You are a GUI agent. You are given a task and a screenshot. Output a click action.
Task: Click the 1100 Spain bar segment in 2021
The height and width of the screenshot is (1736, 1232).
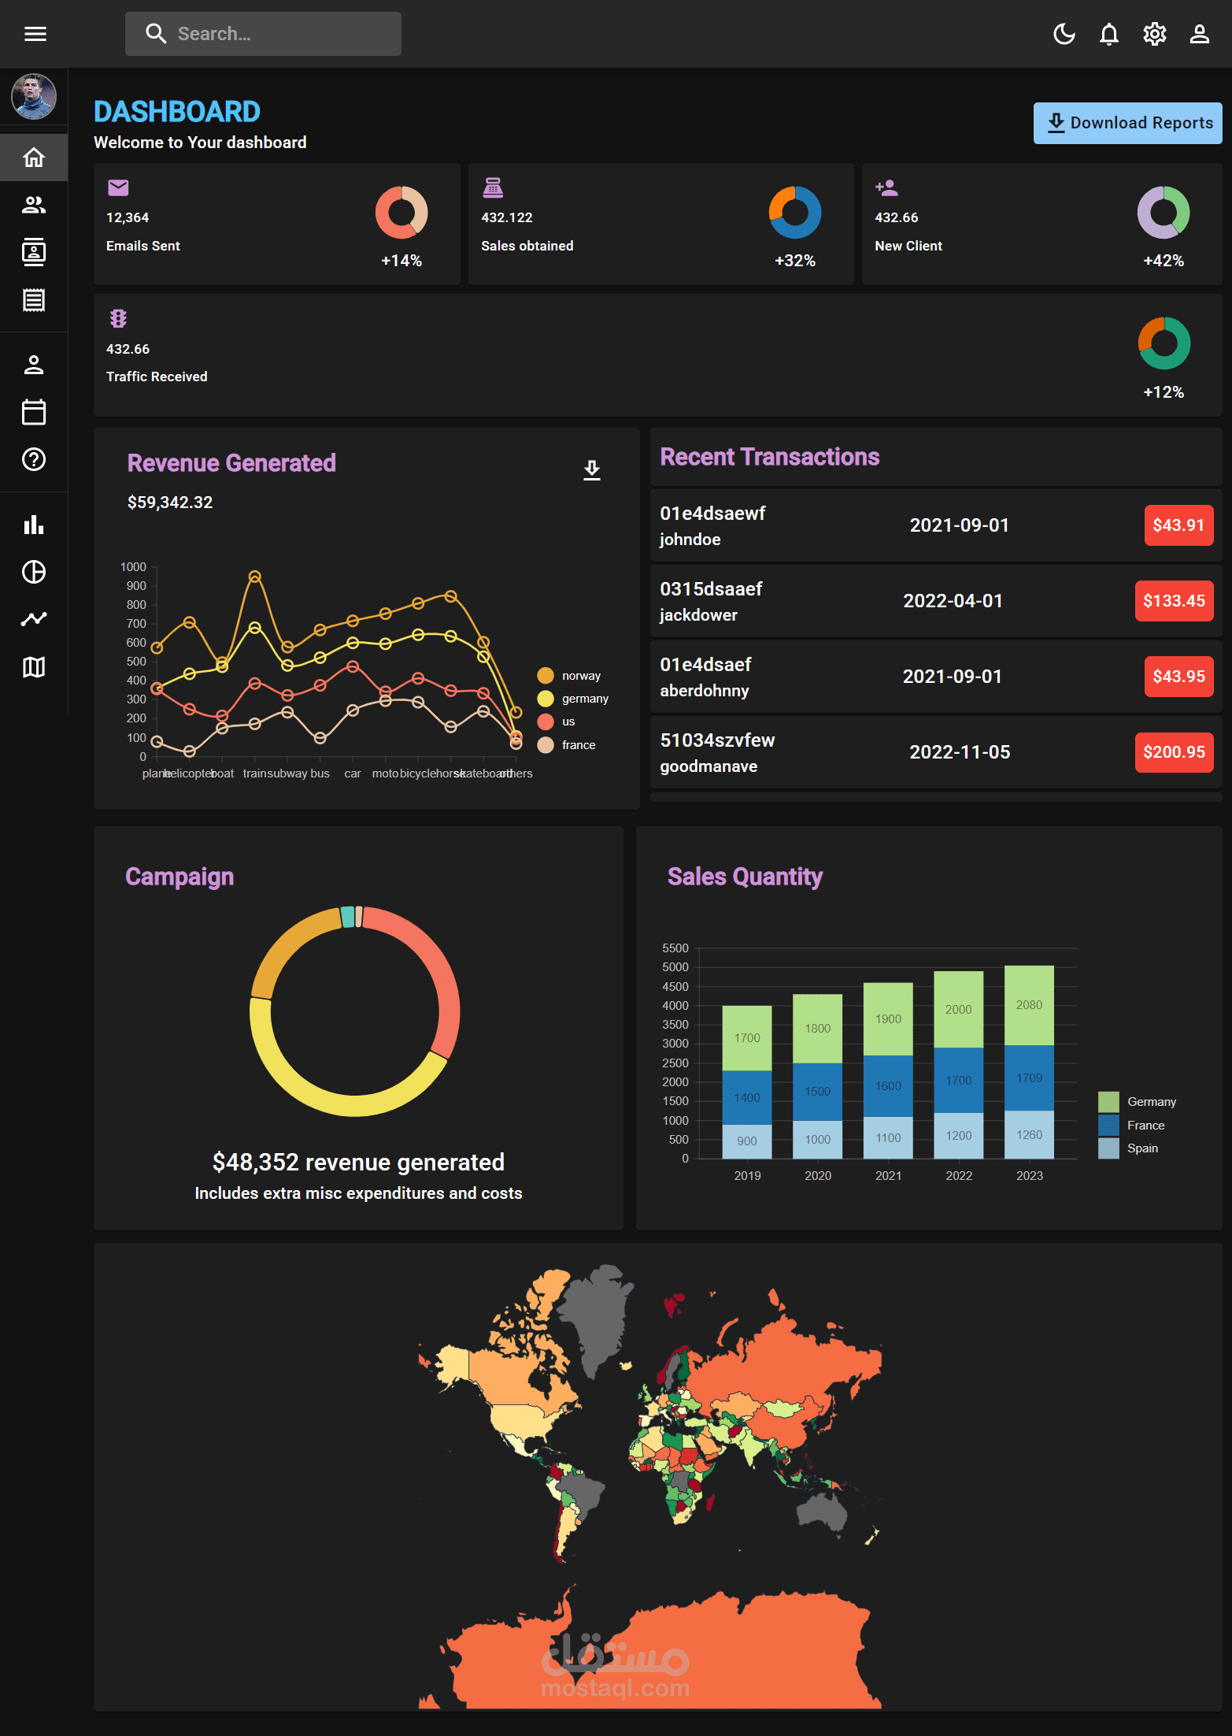coord(888,1137)
